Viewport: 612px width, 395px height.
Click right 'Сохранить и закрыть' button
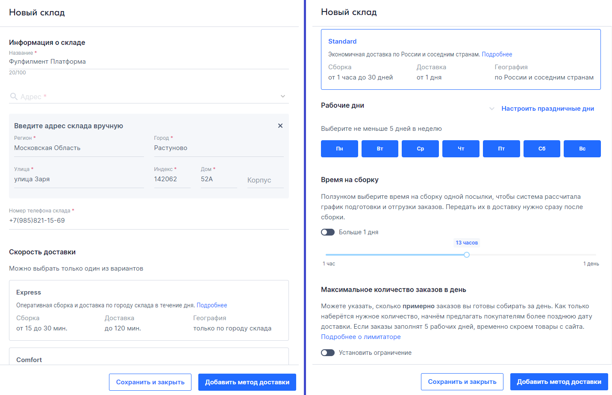462,382
